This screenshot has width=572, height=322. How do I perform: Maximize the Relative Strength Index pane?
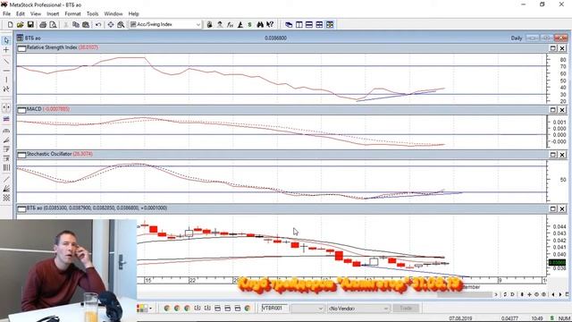point(553,48)
